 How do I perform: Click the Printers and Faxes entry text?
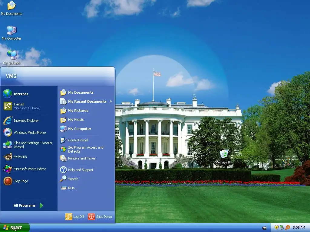click(82, 158)
